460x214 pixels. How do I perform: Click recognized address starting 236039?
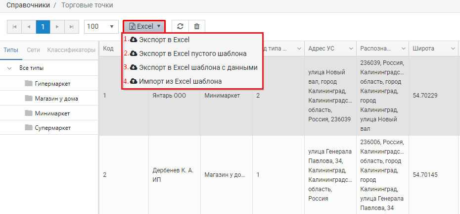point(382,96)
